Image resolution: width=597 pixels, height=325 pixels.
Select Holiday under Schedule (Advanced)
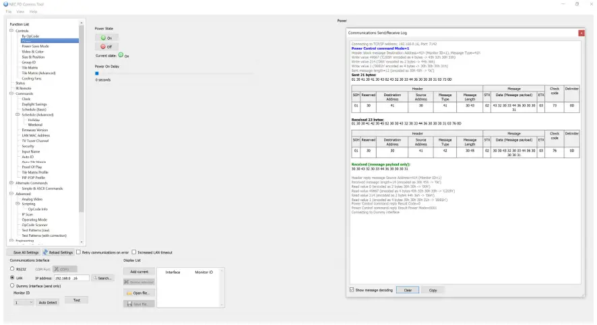click(x=34, y=120)
